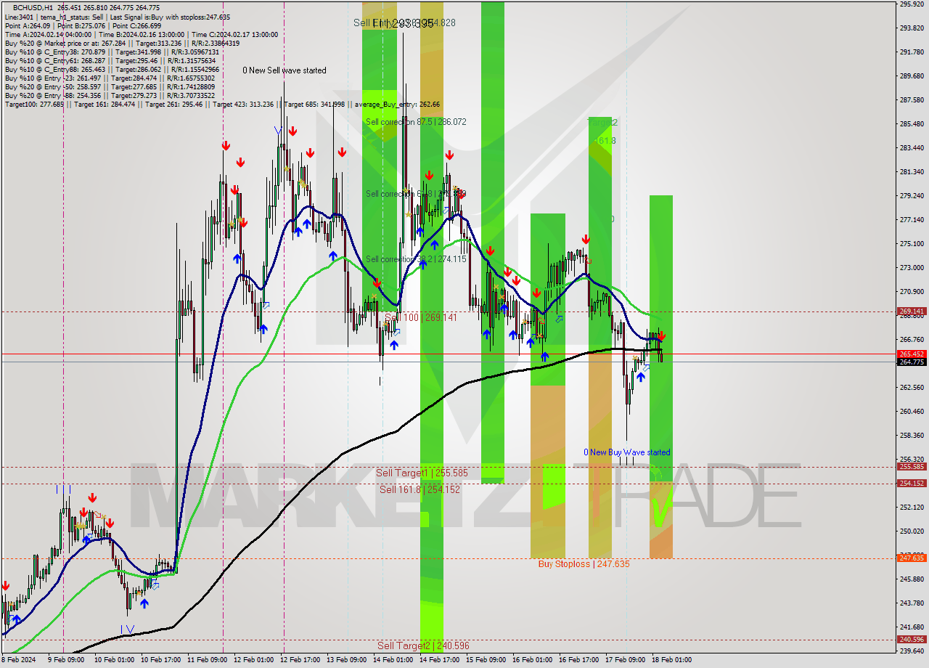
Task: Click the 'Buy %20 @ Entry -88: 254.356' line
Action: pyautogui.click(x=110, y=95)
